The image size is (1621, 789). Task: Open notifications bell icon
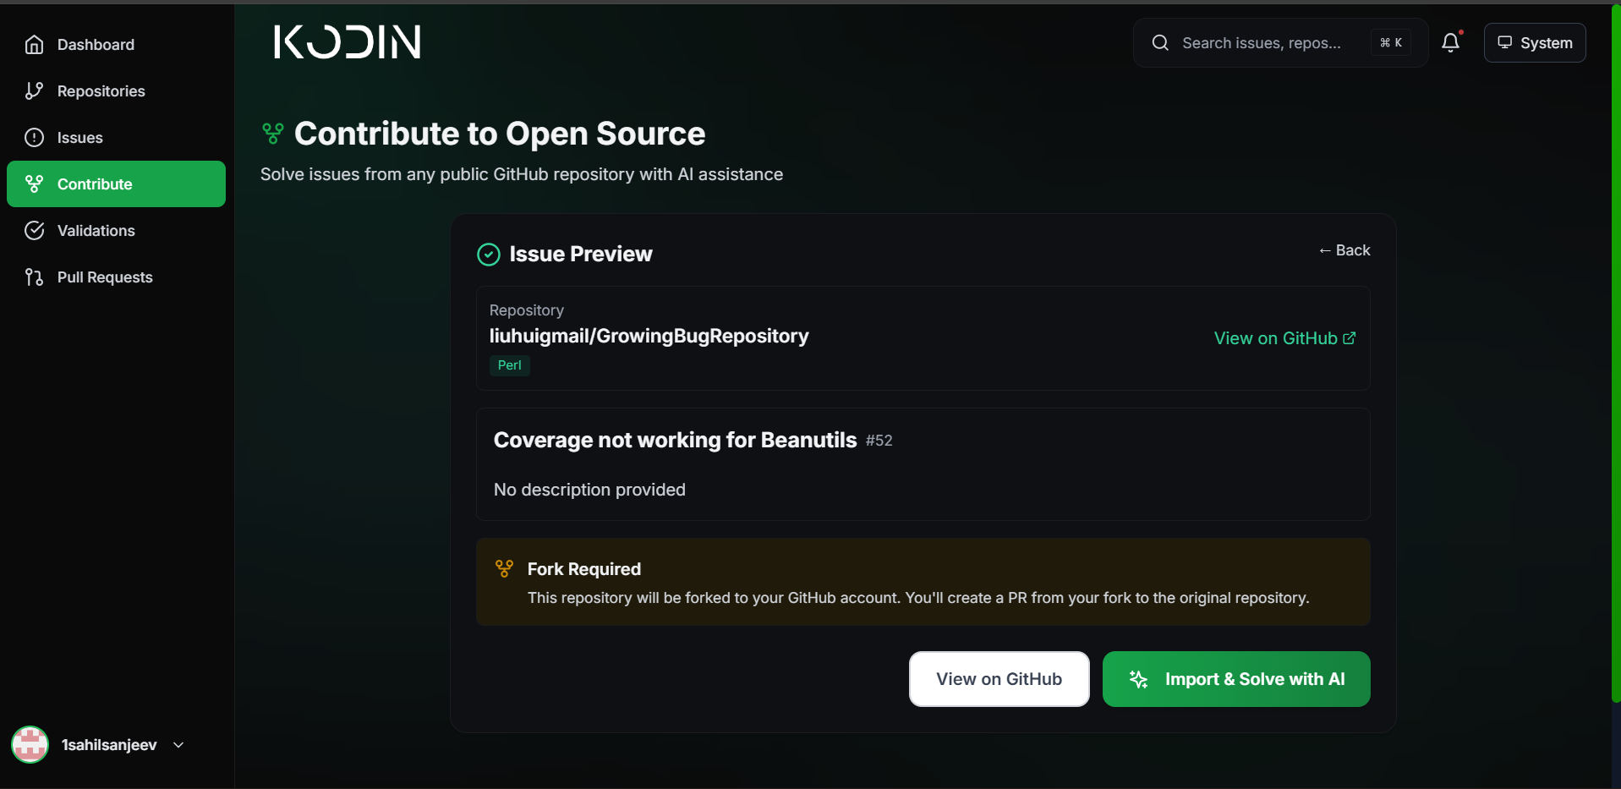pos(1451,42)
